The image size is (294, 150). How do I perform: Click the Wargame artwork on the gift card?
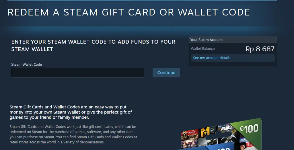click(x=226, y=128)
